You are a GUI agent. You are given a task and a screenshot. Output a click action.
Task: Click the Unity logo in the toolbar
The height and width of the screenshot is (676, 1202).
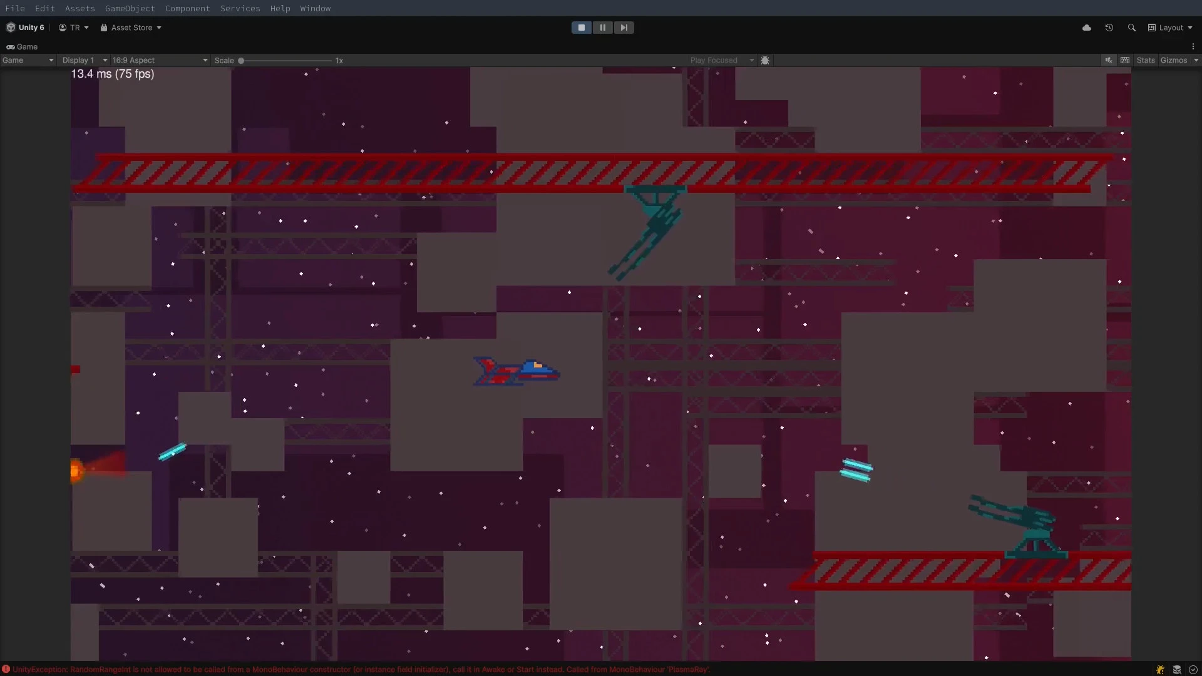tap(10, 28)
